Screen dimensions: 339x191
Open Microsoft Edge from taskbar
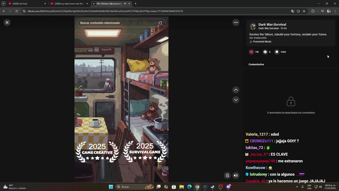pos(189,187)
